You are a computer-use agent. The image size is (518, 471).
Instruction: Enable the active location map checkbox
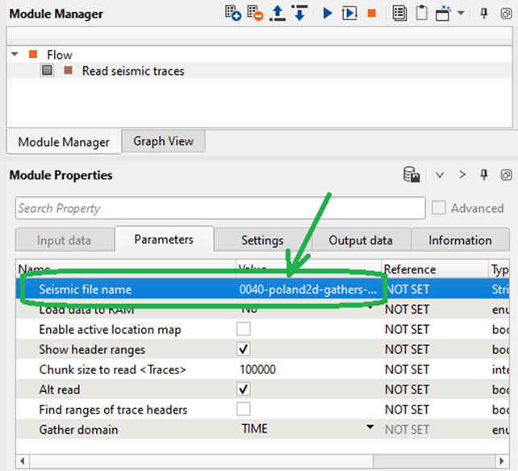[x=243, y=329]
